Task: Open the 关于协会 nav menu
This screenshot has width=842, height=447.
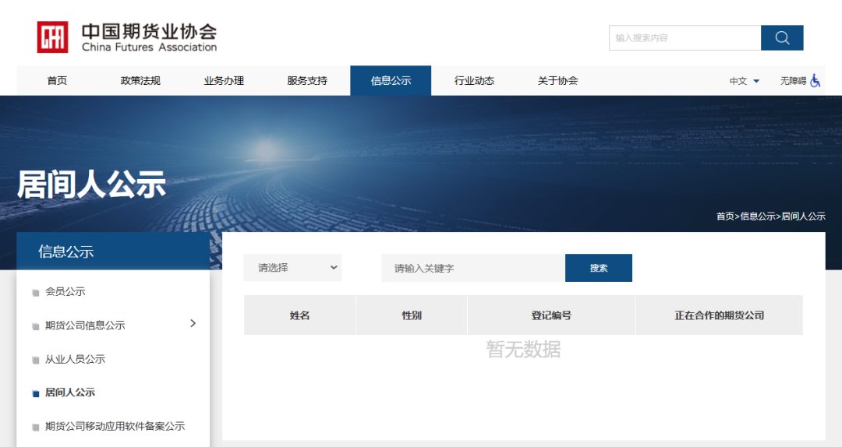Action: tap(558, 80)
